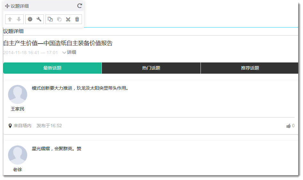This screenshot has height=180, width=303.
Task: Open the 推荐话题 tab
Action: [x=250, y=68]
